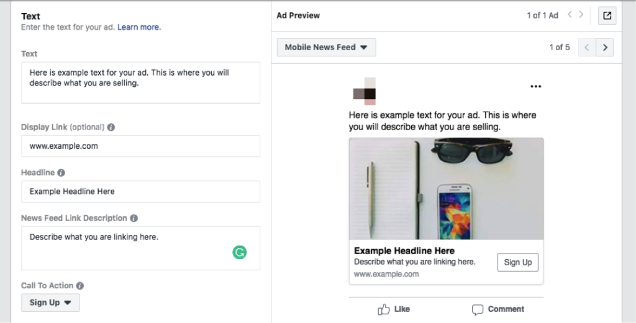
Task: Click the Like thumbs-up icon
Action: click(384, 309)
